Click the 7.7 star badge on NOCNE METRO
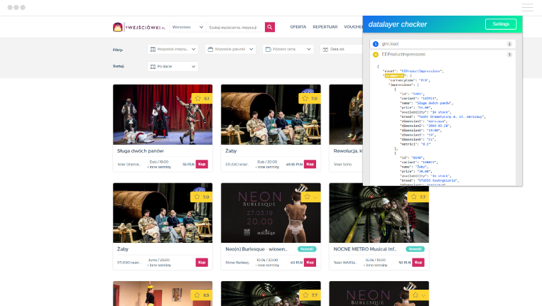Viewport: 542px width, 306px height. [x=418, y=197]
